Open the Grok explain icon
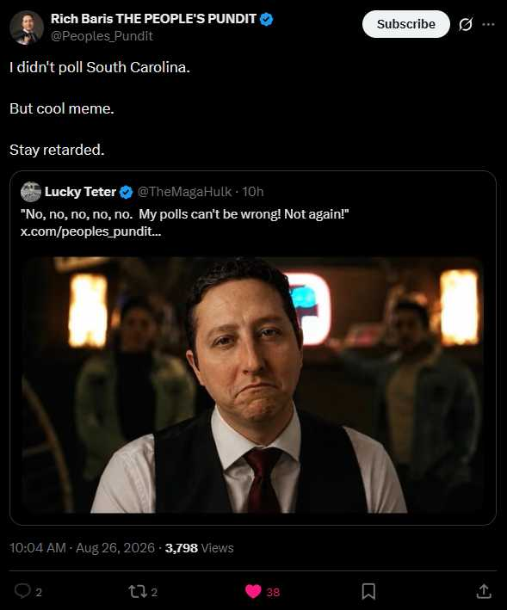507x610 pixels. point(466,24)
